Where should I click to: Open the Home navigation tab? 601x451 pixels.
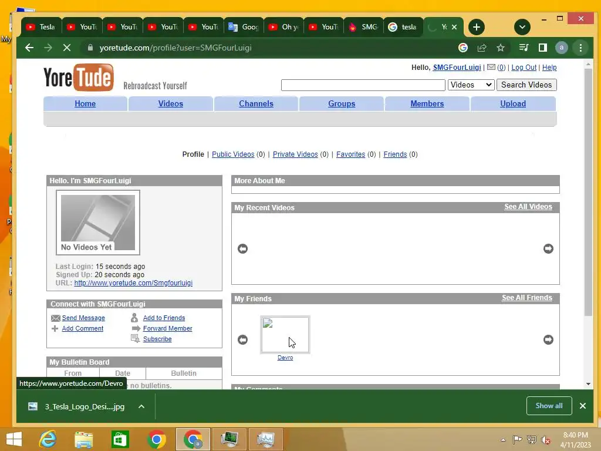[85, 103]
